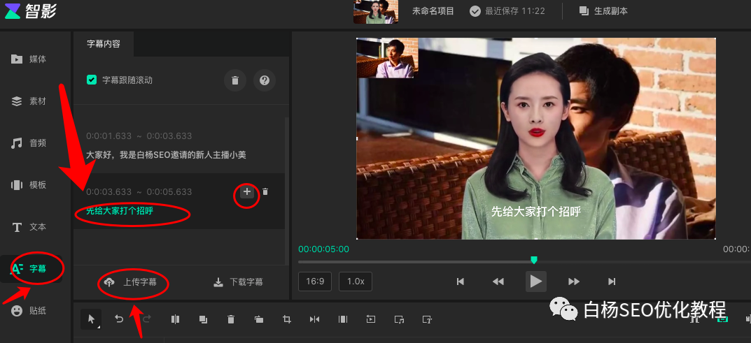Open the 模板 templates panel
Image resolution: width=751 pixels, height=343 pixels.
coord(29,185)
